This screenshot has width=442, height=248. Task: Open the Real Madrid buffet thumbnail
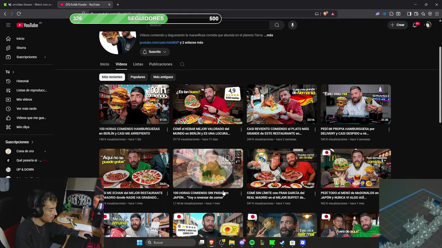click(282, 168)
